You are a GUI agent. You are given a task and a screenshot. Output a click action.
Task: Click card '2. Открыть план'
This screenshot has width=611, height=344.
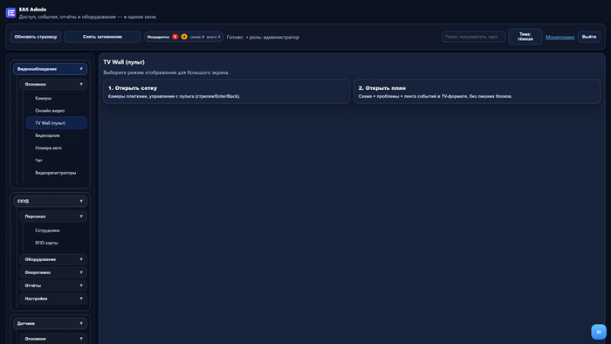pos(477,92)
